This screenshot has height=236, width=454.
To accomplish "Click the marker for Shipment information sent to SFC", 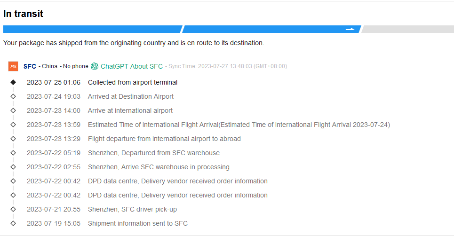I will click(13, 223).
